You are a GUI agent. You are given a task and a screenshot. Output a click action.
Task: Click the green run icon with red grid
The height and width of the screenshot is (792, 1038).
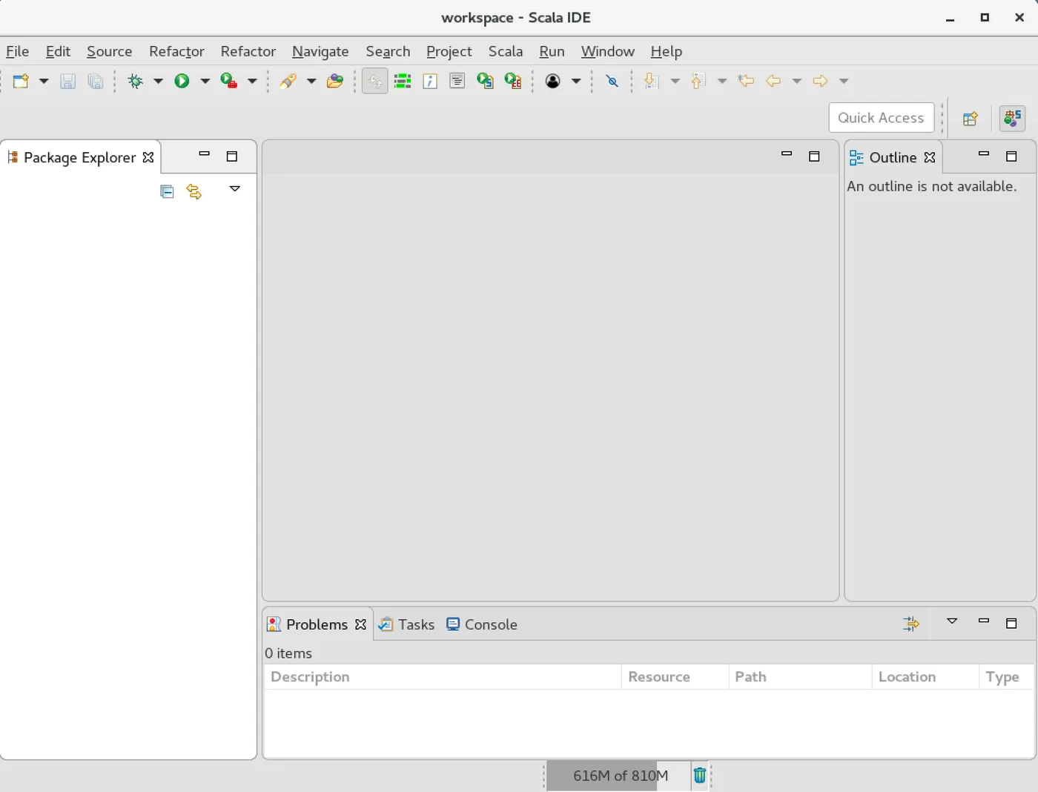tap(513, 81)
